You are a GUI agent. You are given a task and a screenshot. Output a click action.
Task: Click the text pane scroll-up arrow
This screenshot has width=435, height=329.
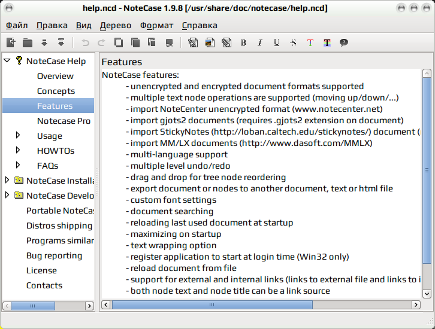point(427,74)
